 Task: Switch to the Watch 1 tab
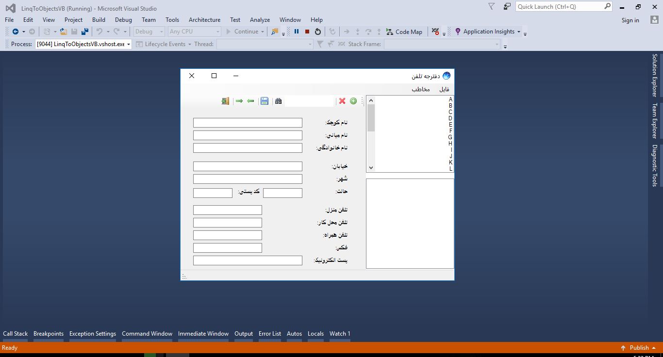pos(340,334)
